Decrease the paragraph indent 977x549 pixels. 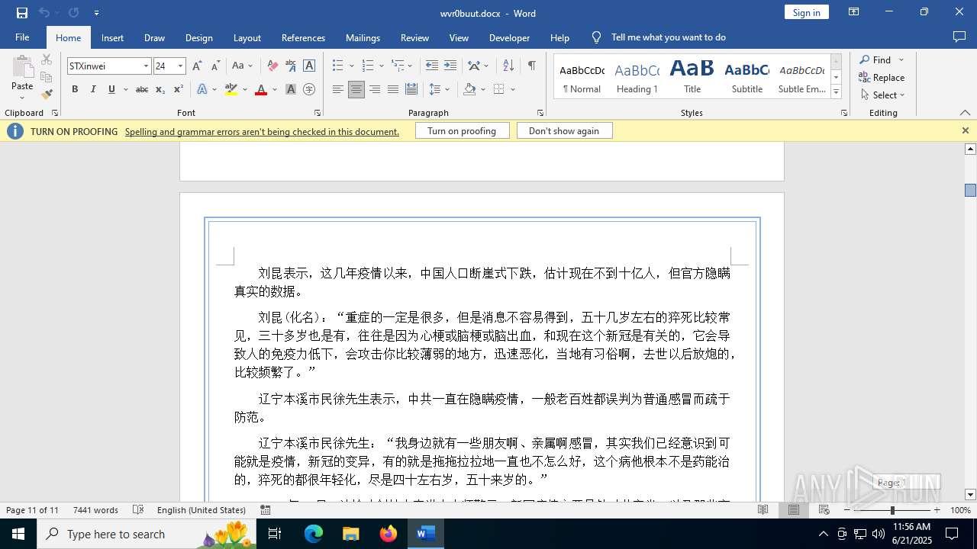(432, 66)
